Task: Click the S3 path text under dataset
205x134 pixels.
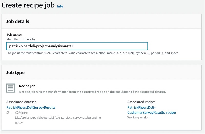Action: [x=58, y=118]
